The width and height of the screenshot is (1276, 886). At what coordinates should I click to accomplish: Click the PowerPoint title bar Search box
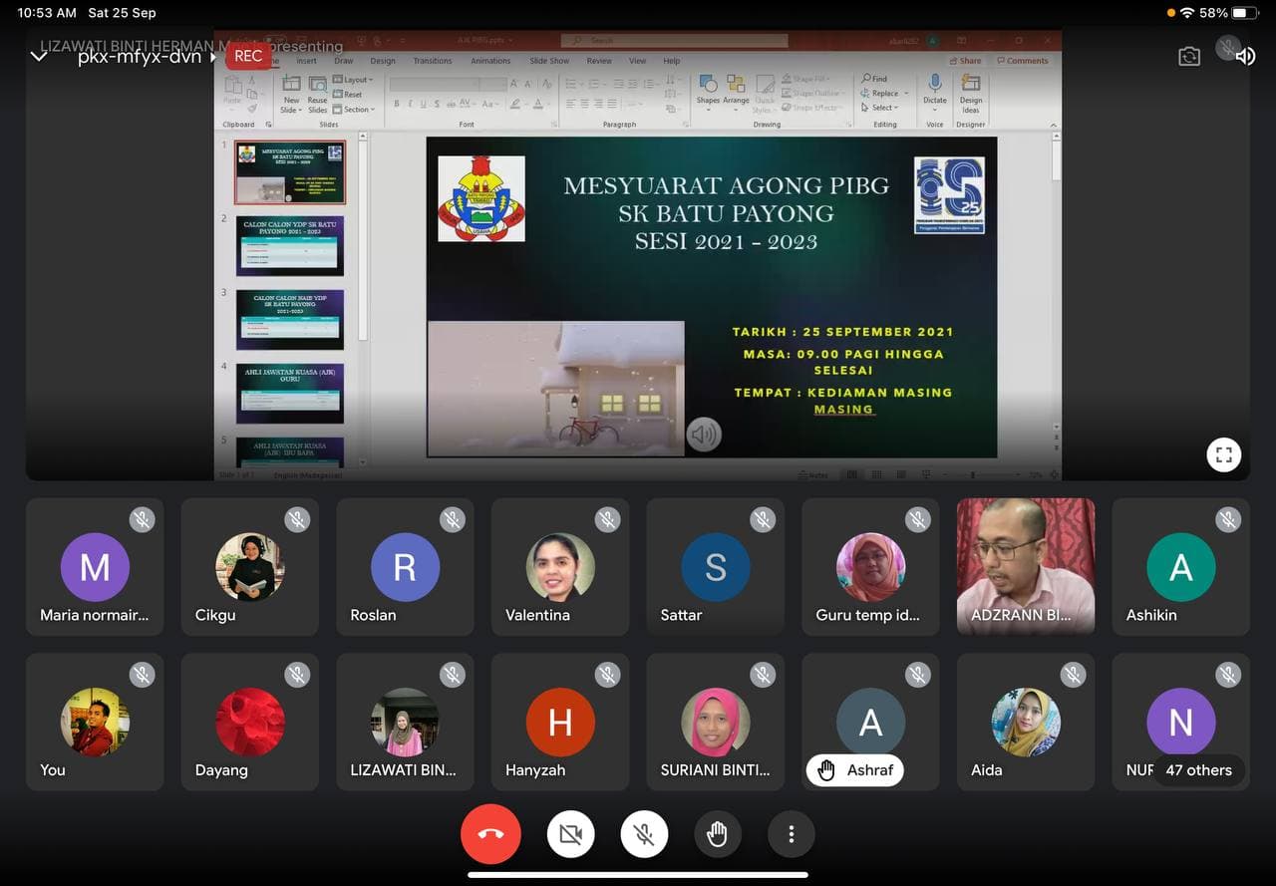click(x=674, y=41)
